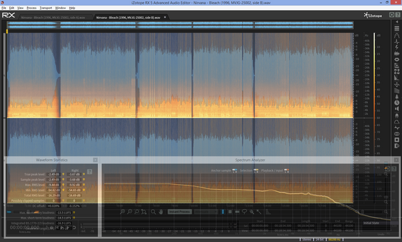The width and height of the screenshot is (402, 242).
Task: Click the zoom in magnifier in bottom toolbar
Action: (122, 212)
